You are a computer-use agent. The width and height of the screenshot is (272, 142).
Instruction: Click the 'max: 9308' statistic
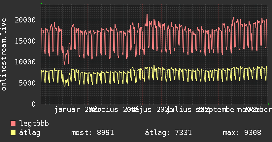click(x=242, y=133)
